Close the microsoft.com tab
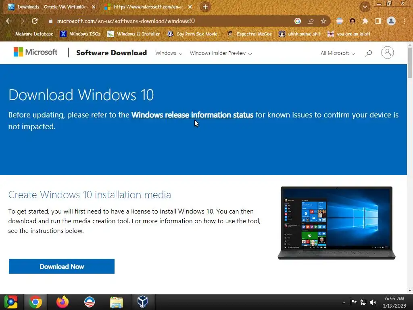Image resolution: width=413 pixels, height=310 pixels. click(190, 7)
